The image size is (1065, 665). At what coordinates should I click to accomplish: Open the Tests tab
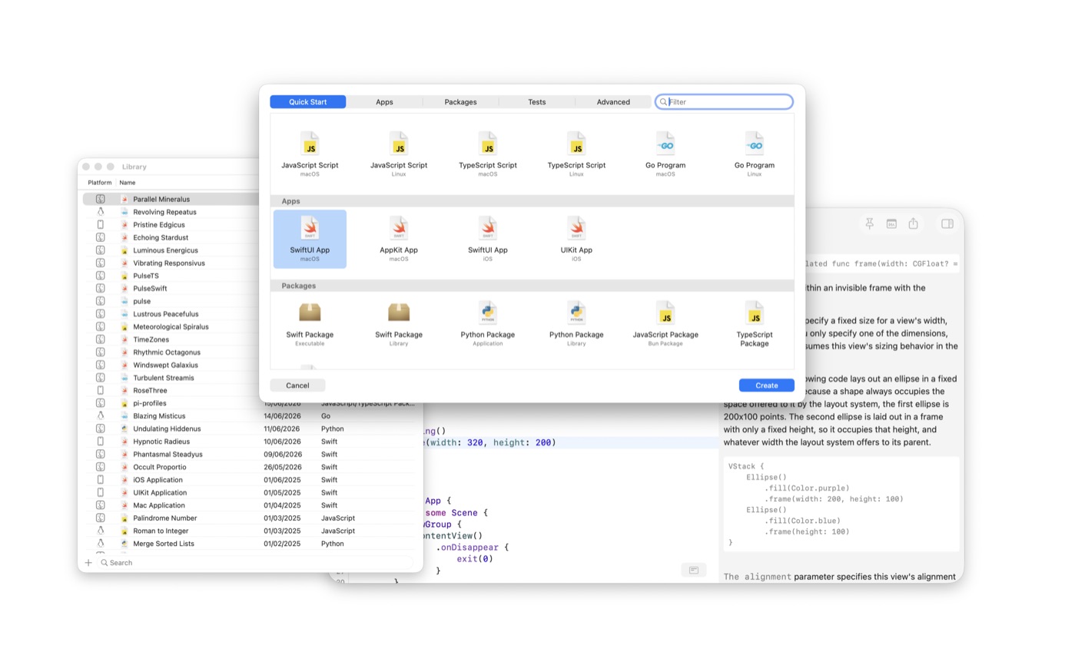pyautogui.click(x=537, y=101)
